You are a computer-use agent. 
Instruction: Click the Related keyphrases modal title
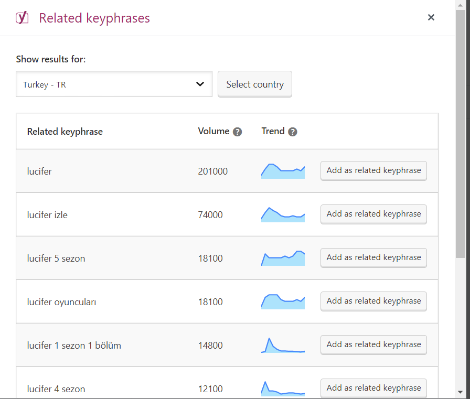94,18
